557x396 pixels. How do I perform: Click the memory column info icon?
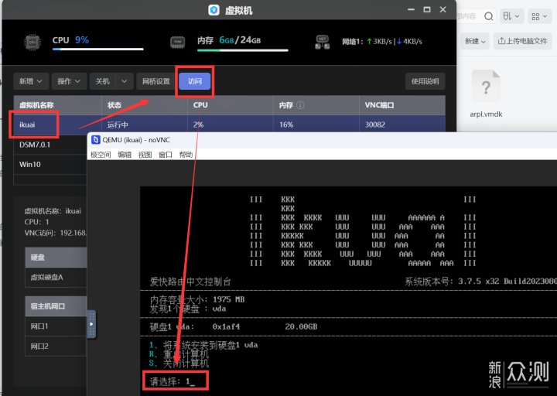pos(300,105)
